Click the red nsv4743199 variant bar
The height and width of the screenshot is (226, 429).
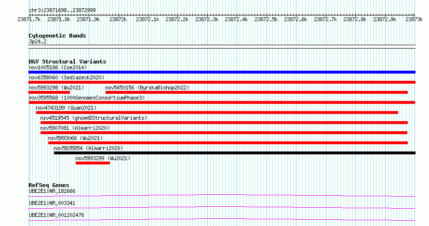[217, 113]
